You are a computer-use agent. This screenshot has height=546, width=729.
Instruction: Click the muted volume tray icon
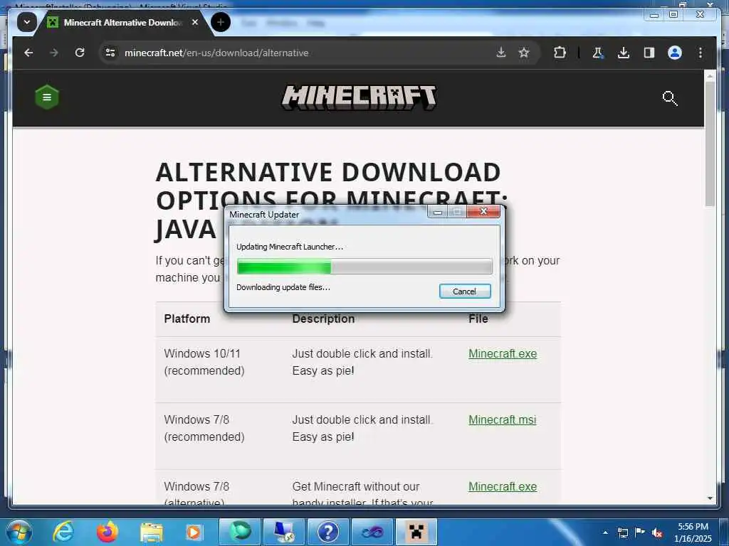tap(657, 532)
